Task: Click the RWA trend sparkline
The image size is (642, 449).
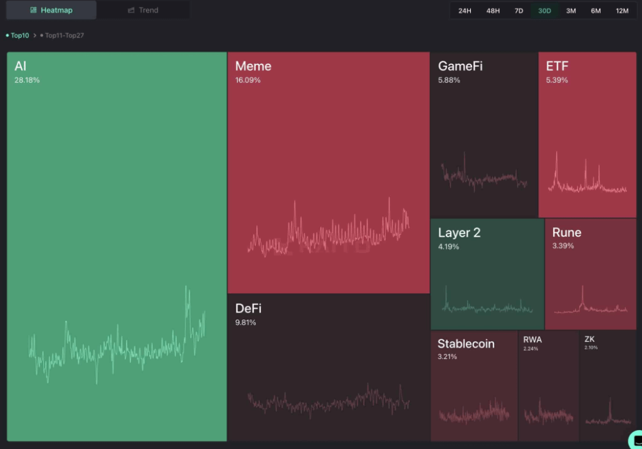Action: point(548,411)
